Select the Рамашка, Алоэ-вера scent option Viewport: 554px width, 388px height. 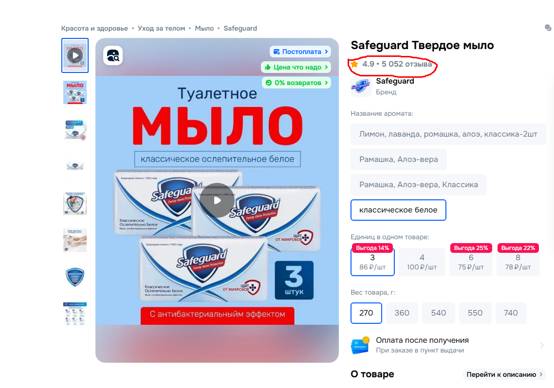point(399,159)
